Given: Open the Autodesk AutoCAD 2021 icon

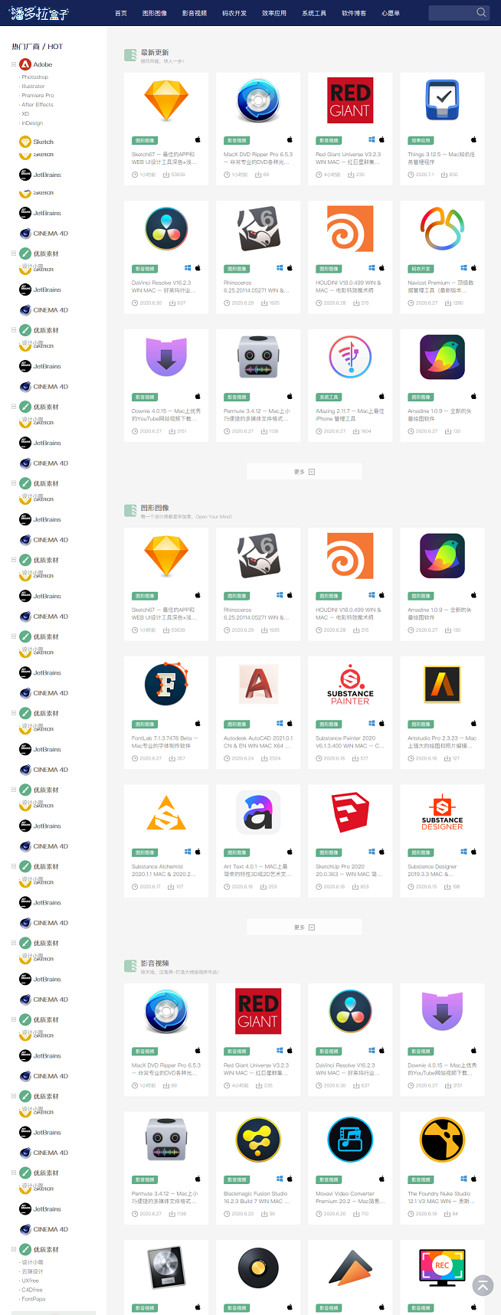Looking at the screenshot, I should pyautogui.click(x=258, y=684).
